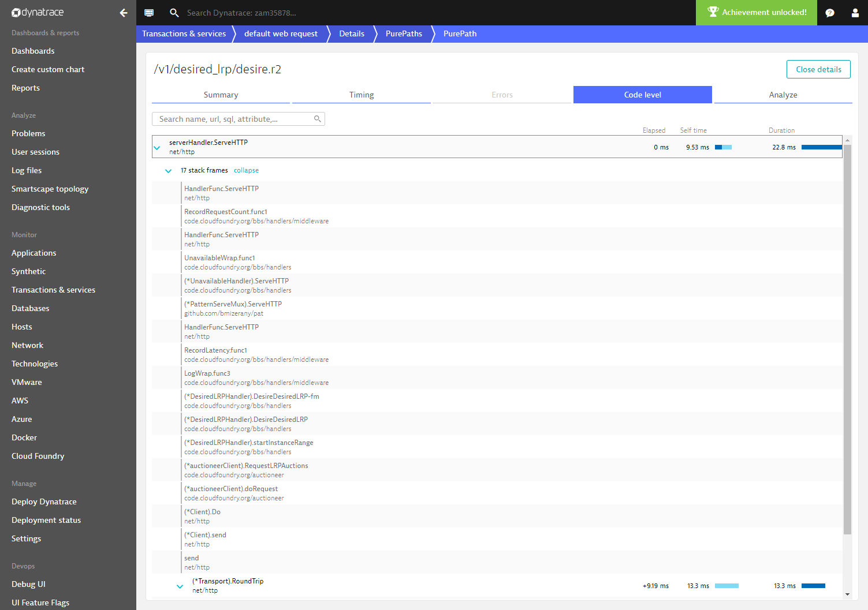
Task: Click the search magnifier icon in top bar
Action: 174,13
